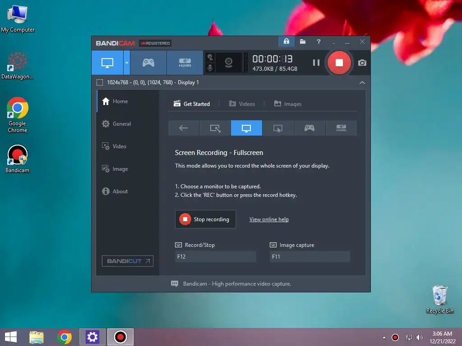462x346 pixels.
Task: Click 1024x768 display area text
Action: [x=153, y=82]
